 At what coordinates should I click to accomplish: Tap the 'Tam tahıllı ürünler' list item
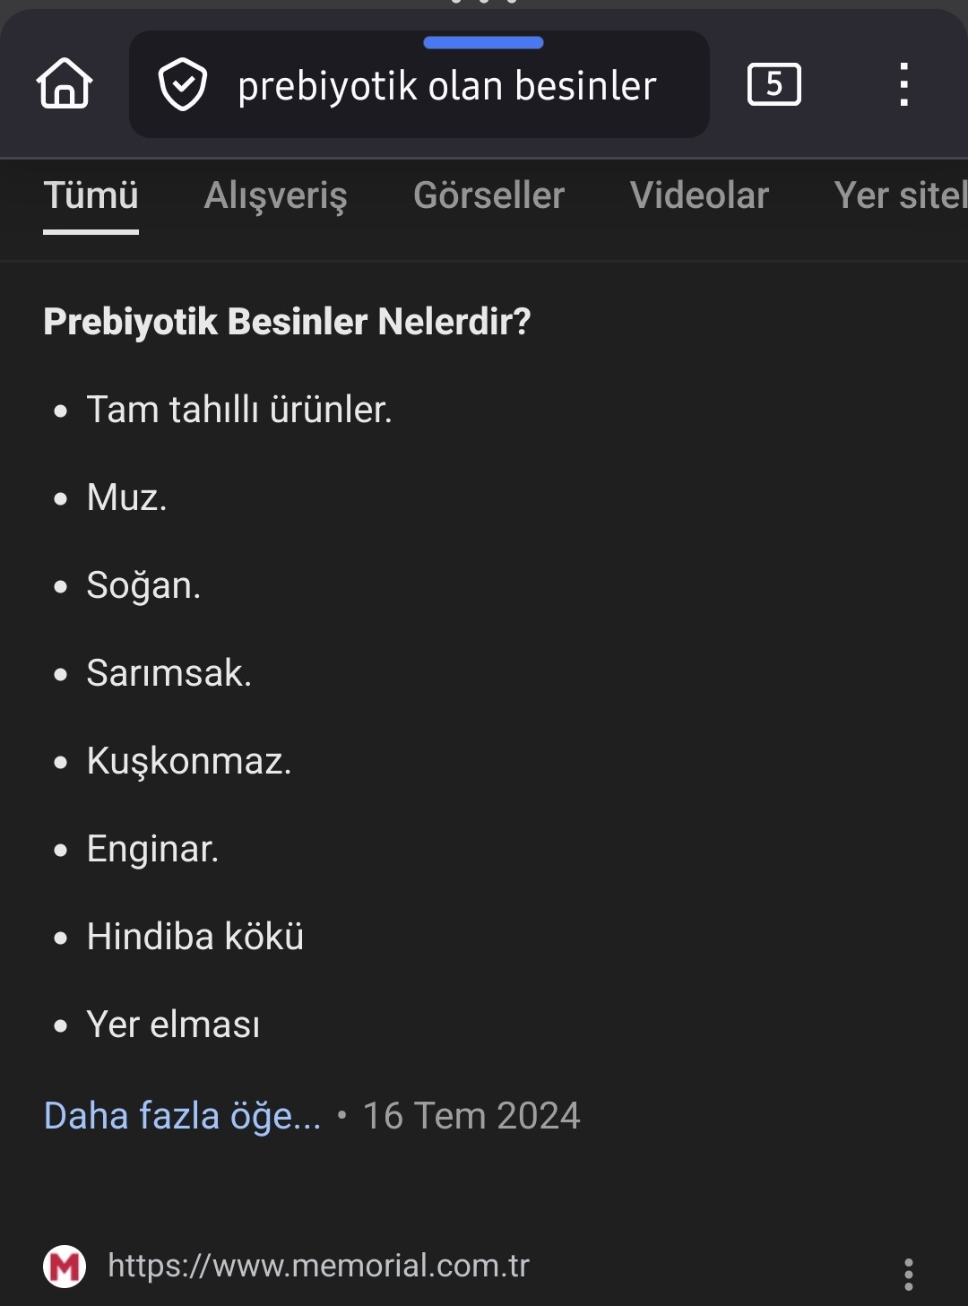pos(239,410)
